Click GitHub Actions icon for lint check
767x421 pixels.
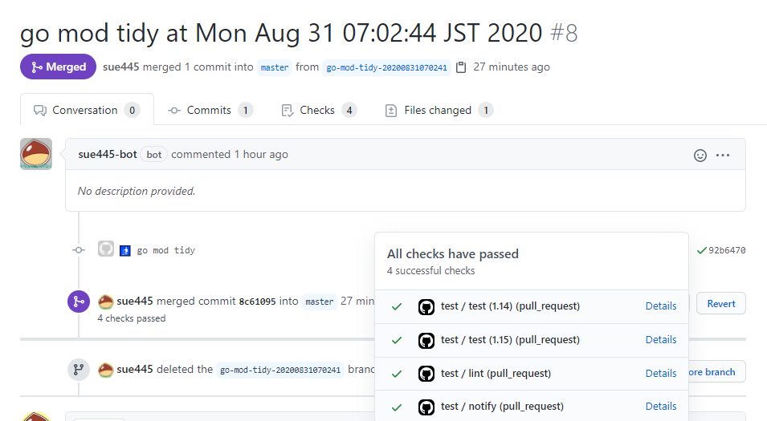coord(426,374)
